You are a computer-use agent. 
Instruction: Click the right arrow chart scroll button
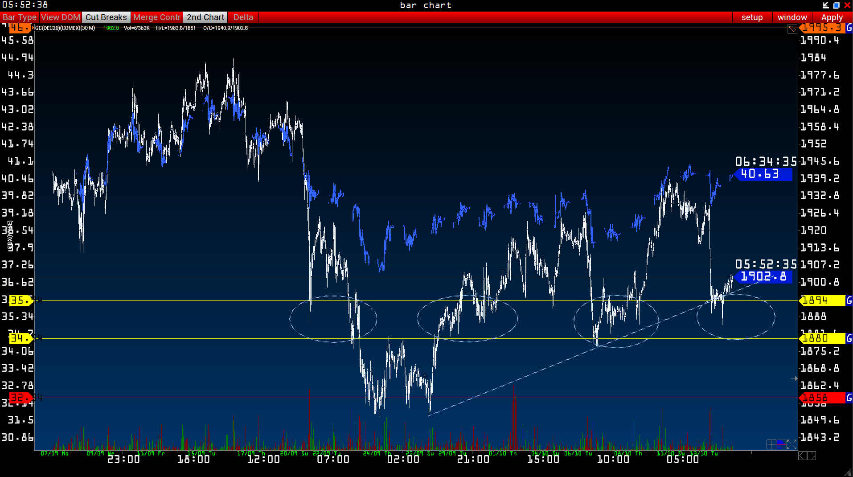coord(812,456)
